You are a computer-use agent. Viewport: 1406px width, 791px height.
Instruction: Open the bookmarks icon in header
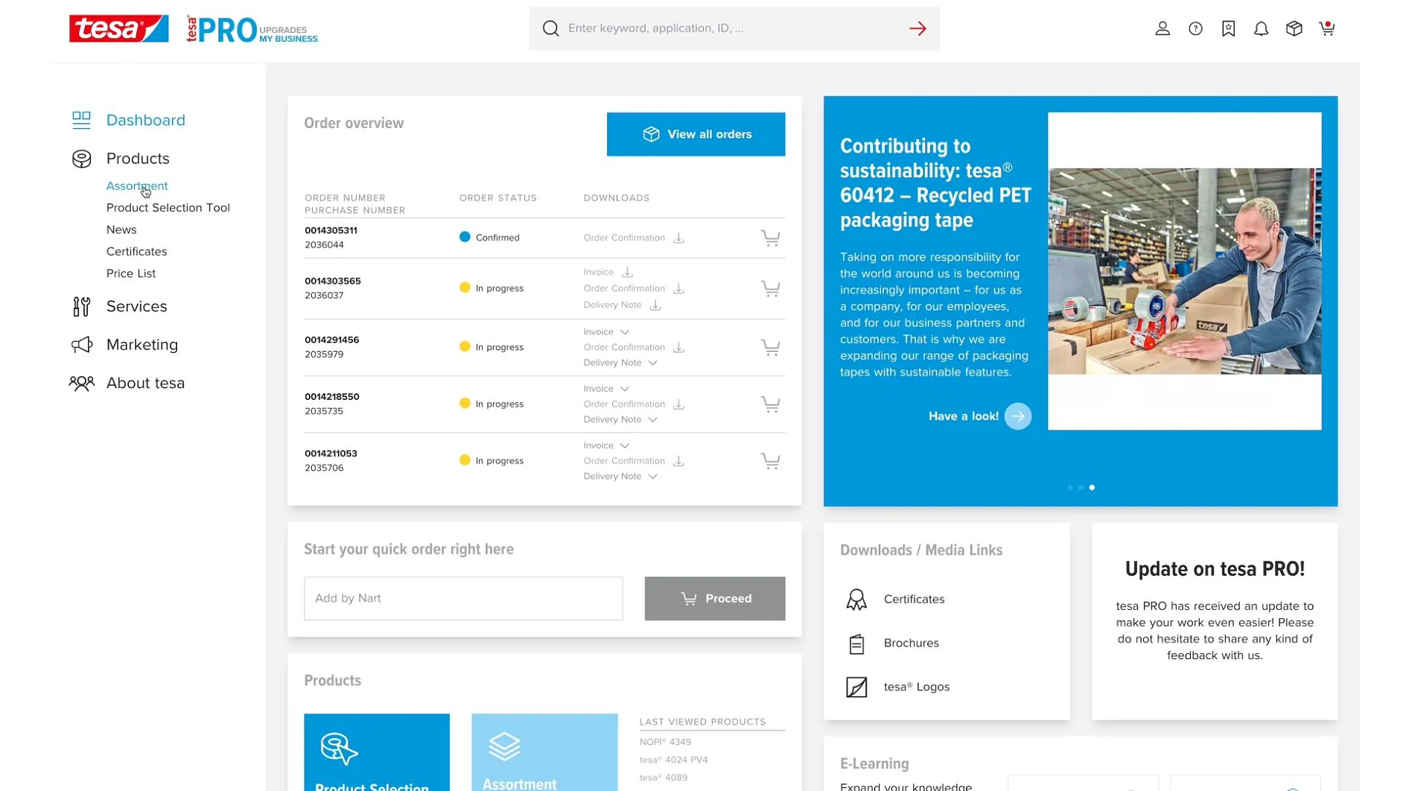coord(1228,28)
